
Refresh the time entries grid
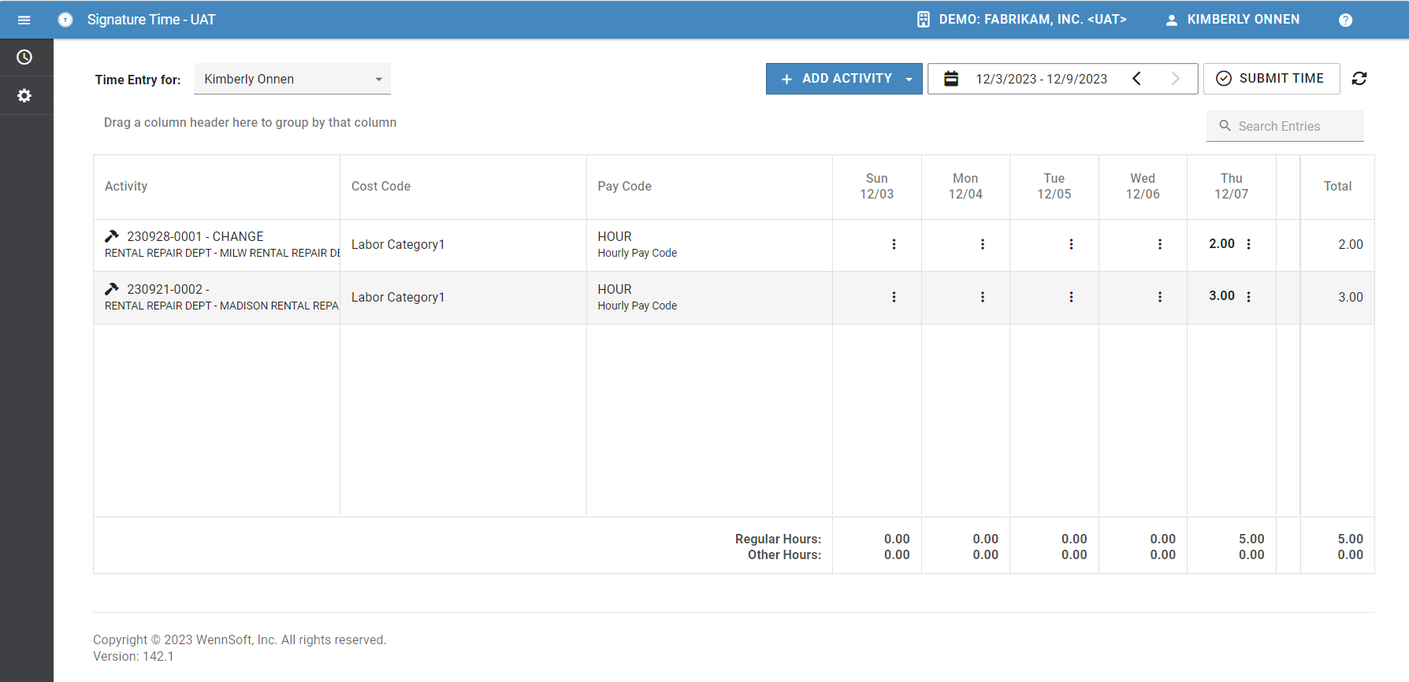(x=1359, y=79)
